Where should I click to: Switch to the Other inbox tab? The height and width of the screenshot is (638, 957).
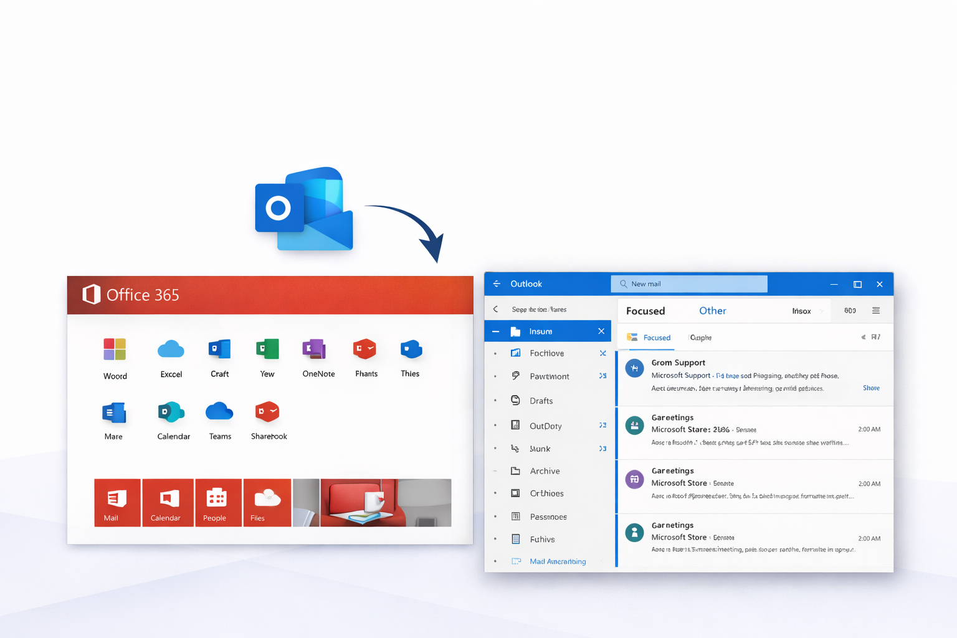tap(712, 311)
